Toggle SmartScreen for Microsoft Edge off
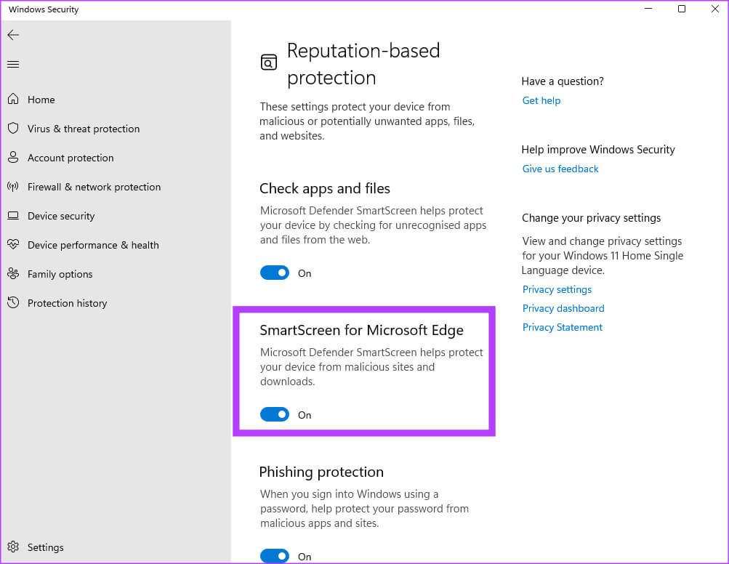 (x=274, y=414)
